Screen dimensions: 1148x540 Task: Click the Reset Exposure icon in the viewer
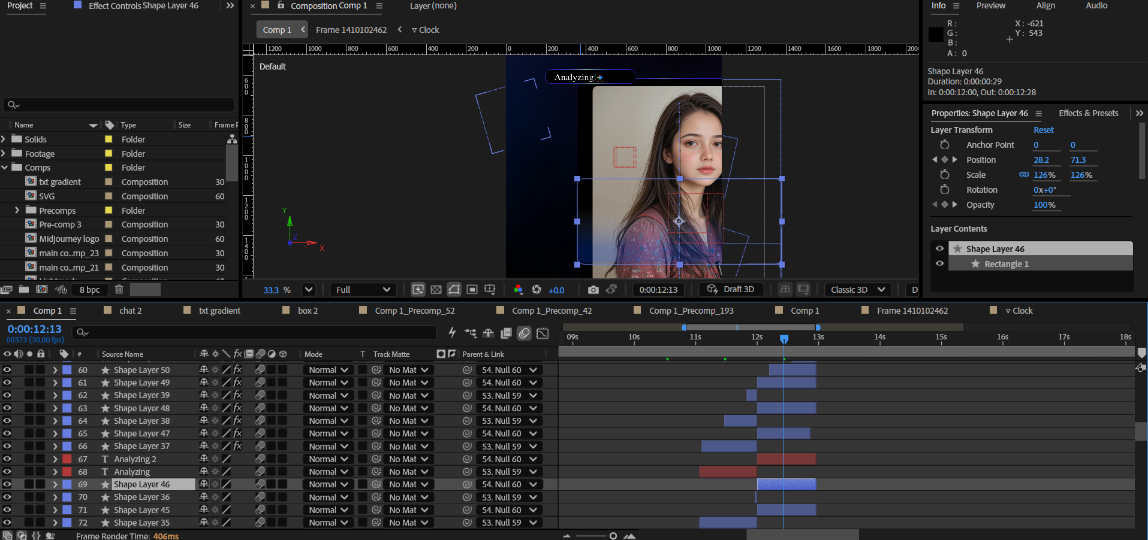[537, 290]
